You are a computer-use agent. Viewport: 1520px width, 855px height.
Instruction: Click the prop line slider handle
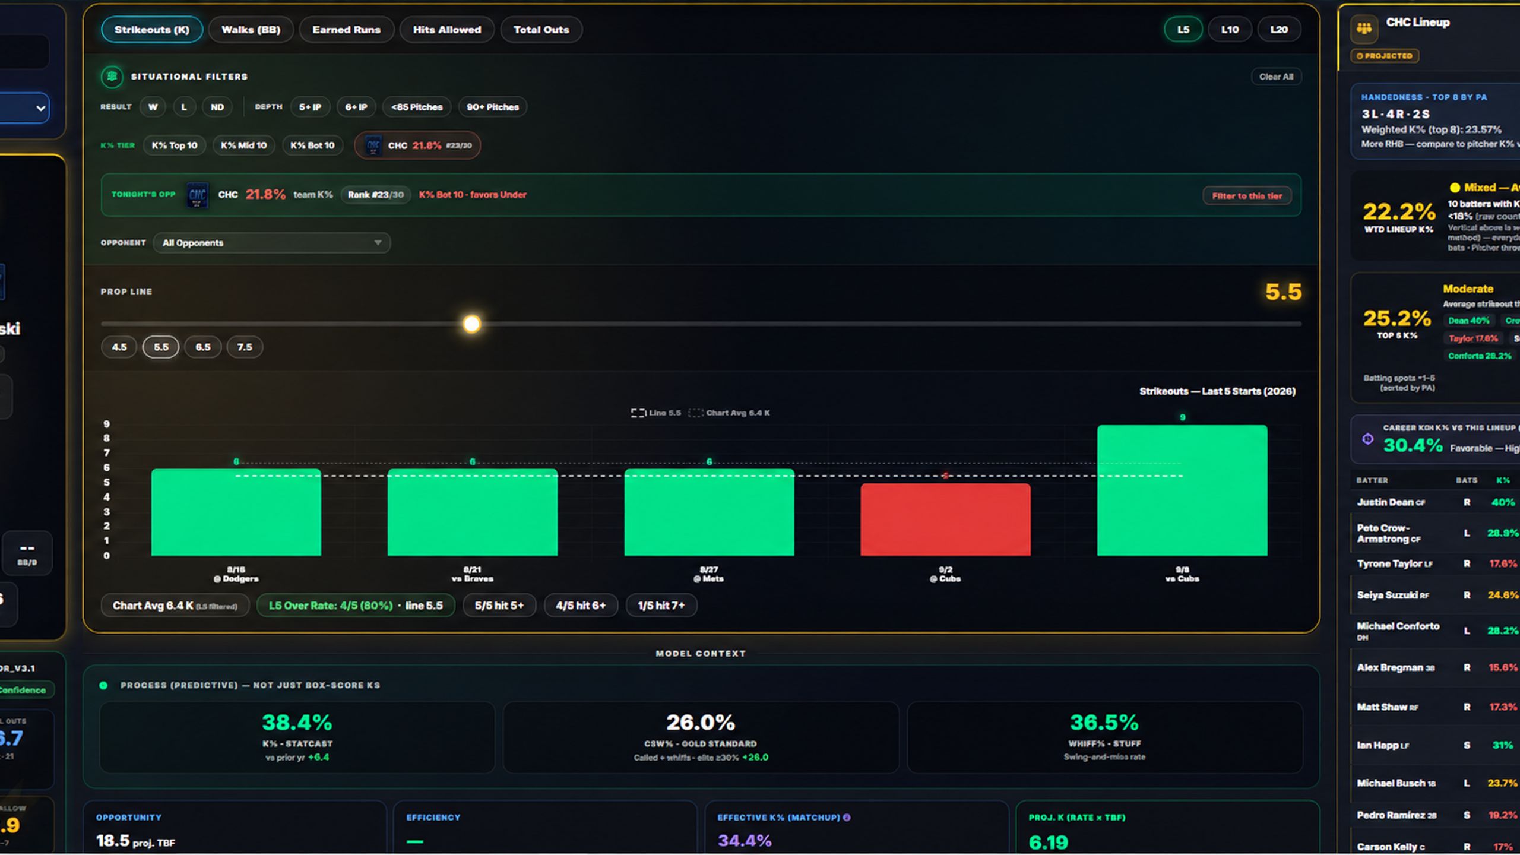(471, 324)
